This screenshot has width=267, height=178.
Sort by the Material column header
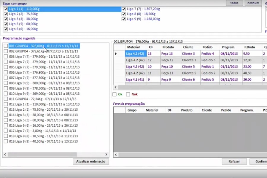point(133,47)
